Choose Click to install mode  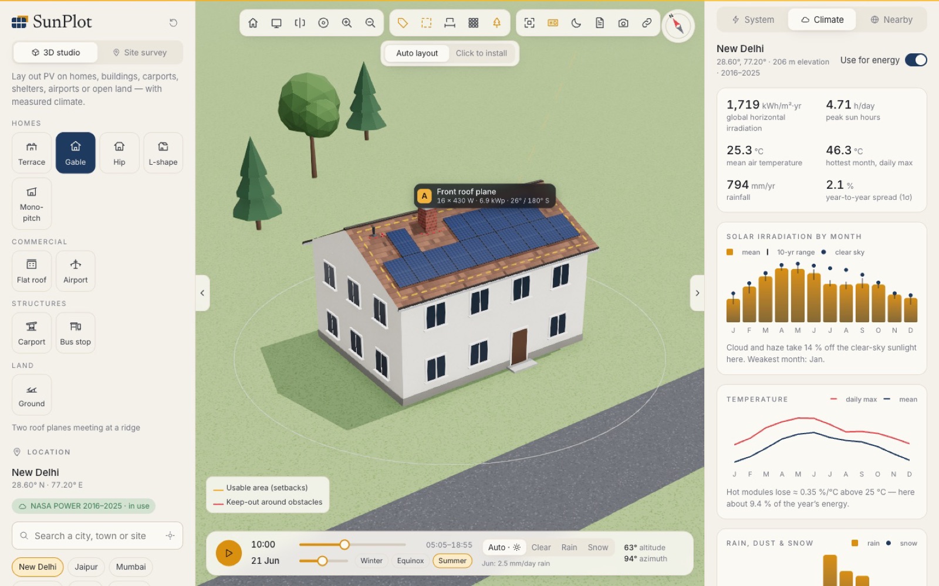tap(481, 53)
